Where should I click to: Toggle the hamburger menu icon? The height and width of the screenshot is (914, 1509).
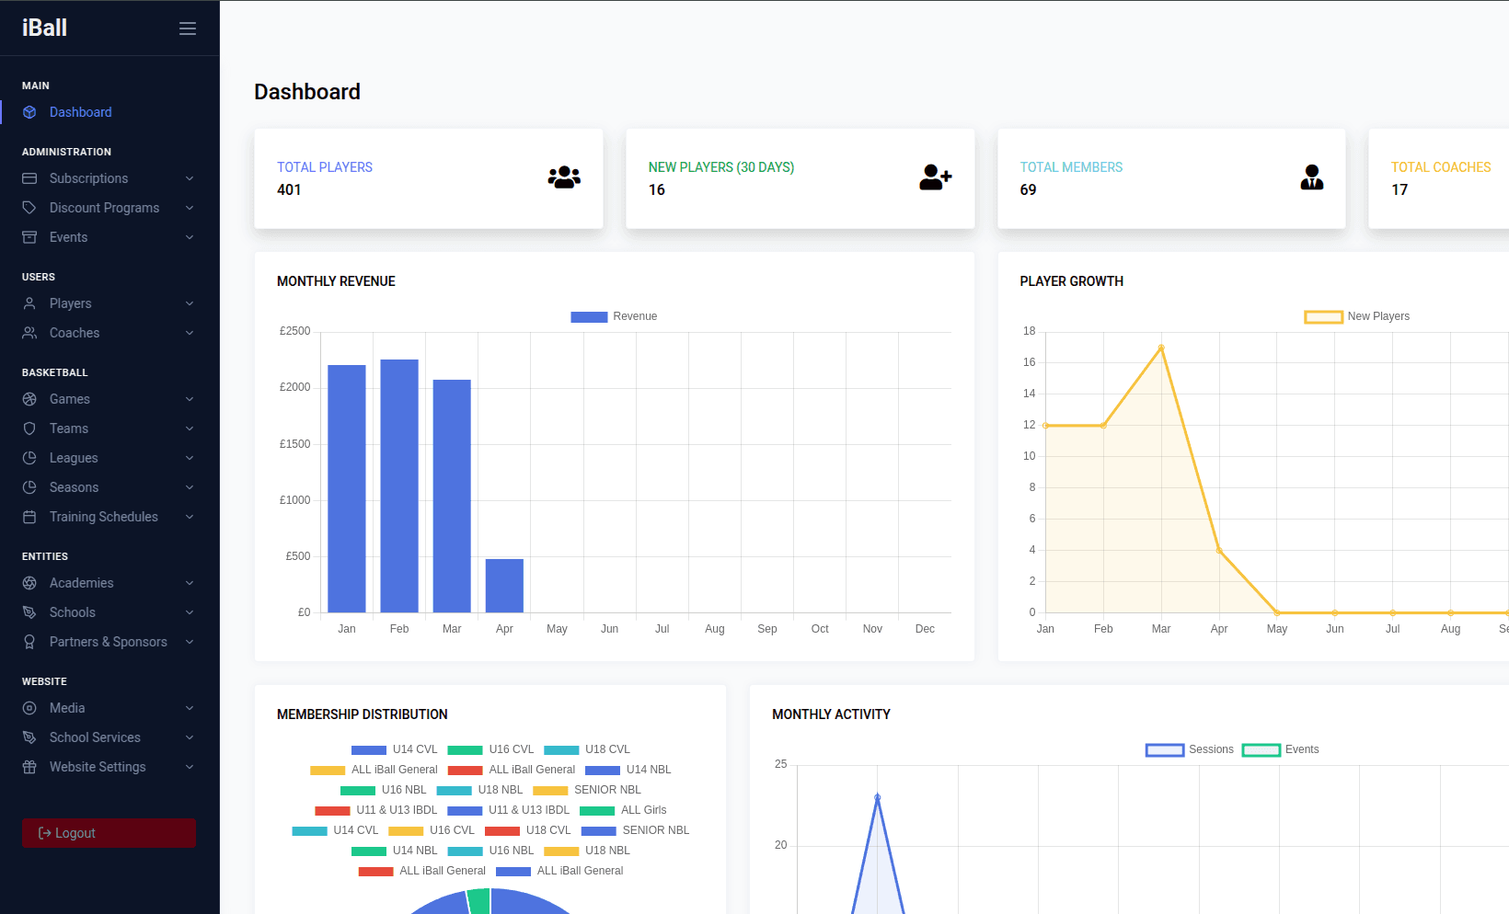tap(188, 29)
